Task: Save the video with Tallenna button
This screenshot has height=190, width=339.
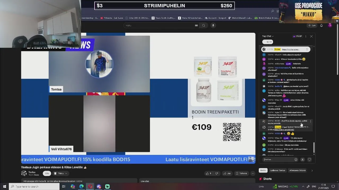Action: click(x=241, y=173)
